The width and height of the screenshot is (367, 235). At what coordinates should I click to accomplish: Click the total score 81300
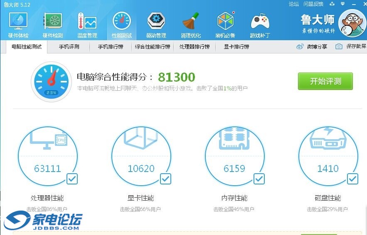pyautogui.click(x=177, y=77)
